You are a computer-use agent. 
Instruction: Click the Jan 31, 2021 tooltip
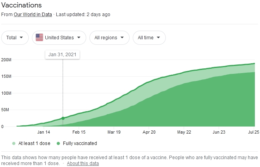[x=62, y=55]
